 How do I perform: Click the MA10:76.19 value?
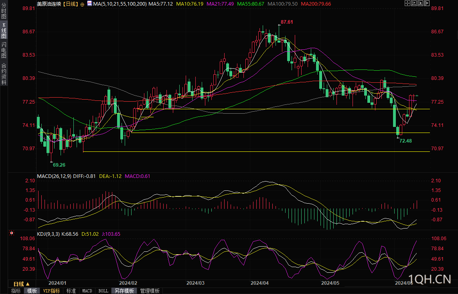point(190,4)
